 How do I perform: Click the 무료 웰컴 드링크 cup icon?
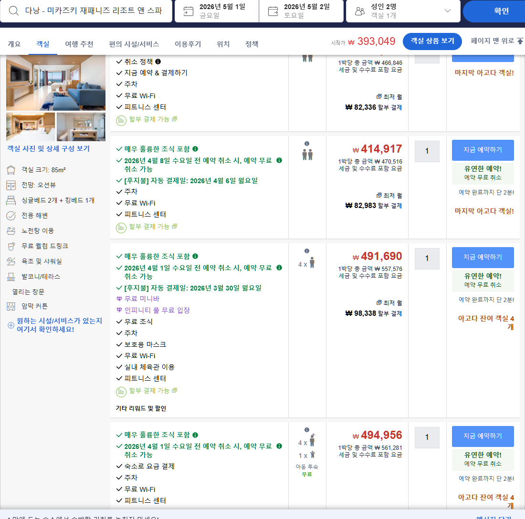(11, 246)
